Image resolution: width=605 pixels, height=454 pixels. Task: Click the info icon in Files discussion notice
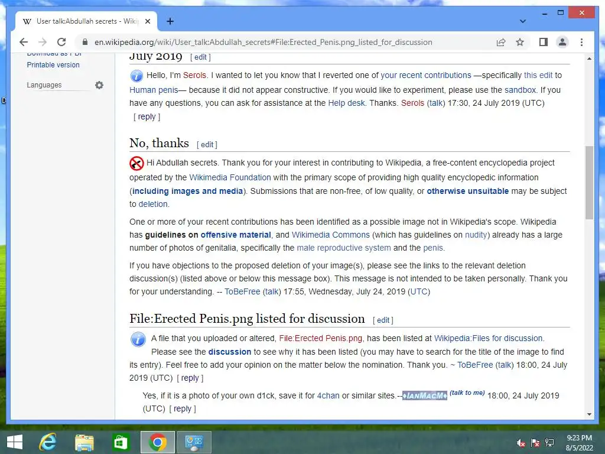(138, 339)
